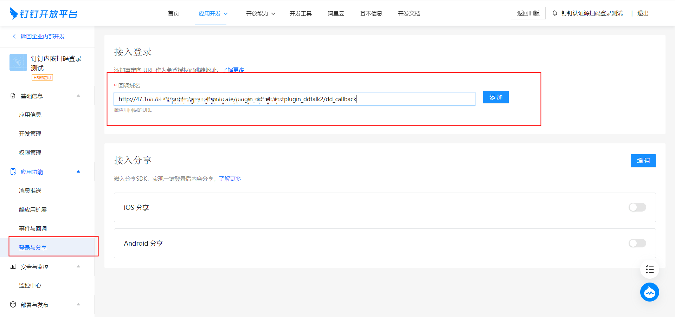Click the DingTalk Open Platform logo
The image size is (675, 317).
[43, 13]
